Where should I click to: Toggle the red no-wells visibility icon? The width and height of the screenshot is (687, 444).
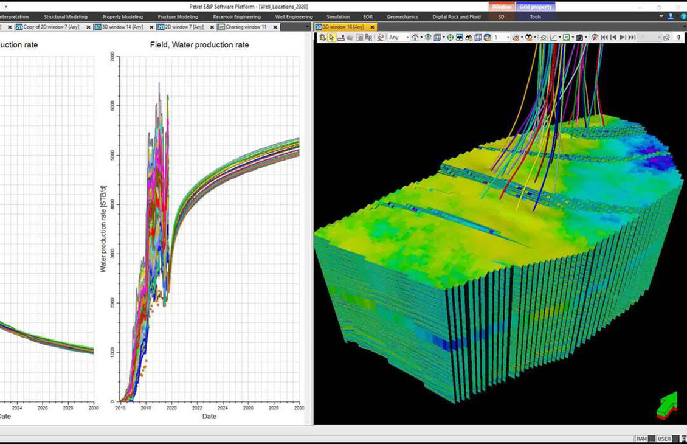point(595,36)
